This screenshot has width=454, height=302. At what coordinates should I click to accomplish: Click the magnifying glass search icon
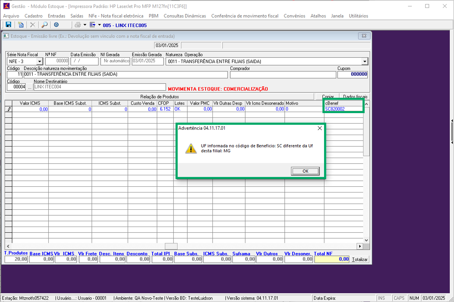click(45, 25)
